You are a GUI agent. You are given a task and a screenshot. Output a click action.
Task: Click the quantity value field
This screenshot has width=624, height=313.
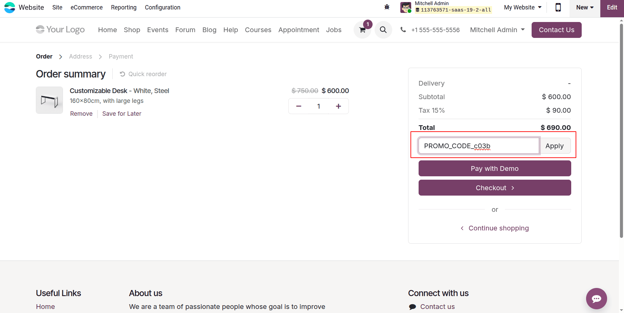tap(318, 106)
